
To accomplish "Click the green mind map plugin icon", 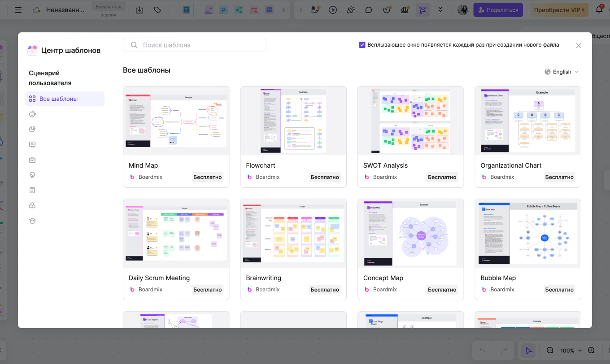I will (239, 10).
